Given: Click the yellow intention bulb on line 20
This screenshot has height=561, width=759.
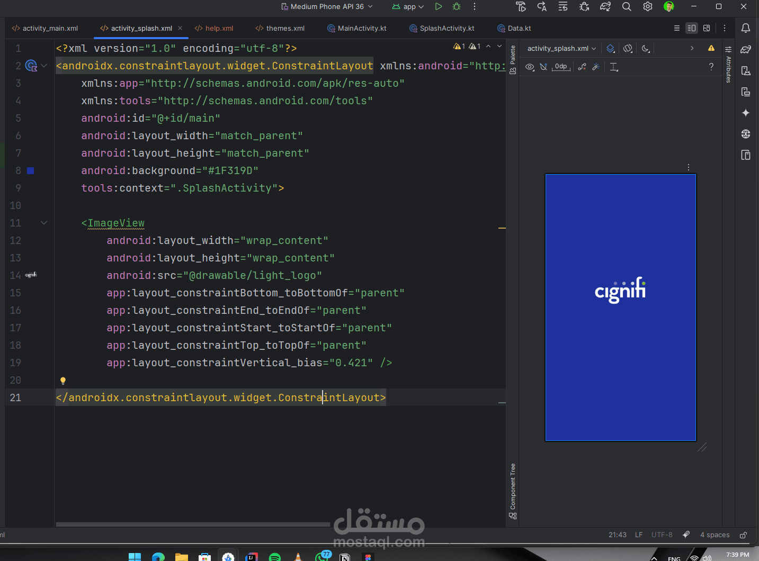Looking at the screenshot, I should (63, 381).
